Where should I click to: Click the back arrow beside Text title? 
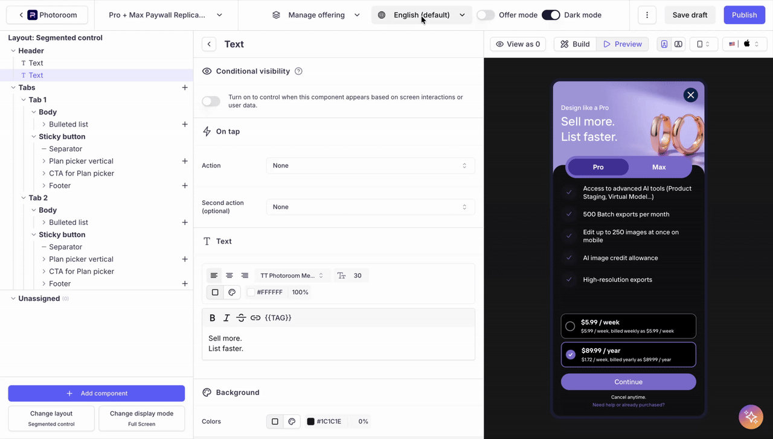pos(209,44)
